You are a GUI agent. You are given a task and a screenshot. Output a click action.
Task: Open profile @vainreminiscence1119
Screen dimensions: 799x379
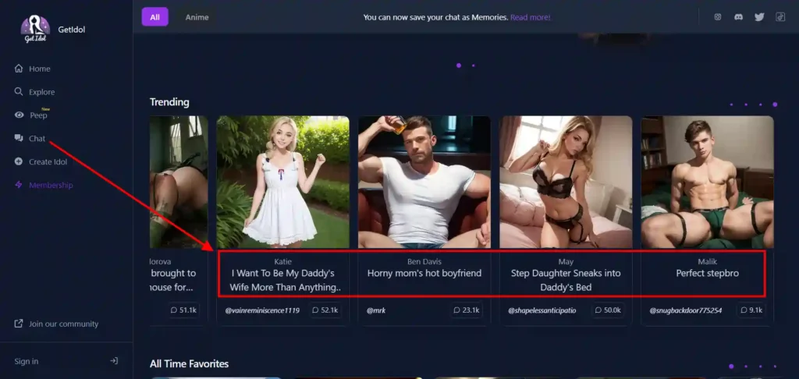click(262, 310)
